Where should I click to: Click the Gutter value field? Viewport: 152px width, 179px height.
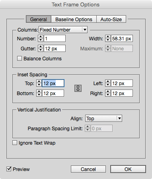click(55, 48)
